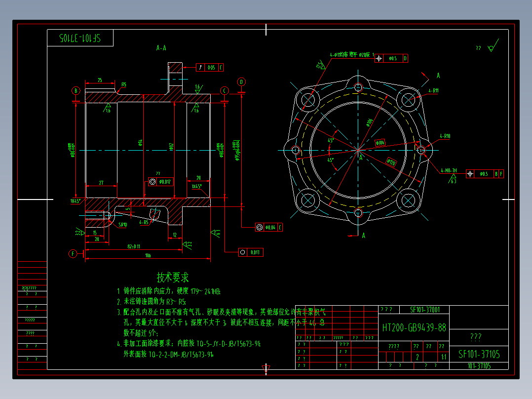The image size is (532, 399).
Task: Select the 'φ0.012' concentricity tolerance frame
Action: coord(161,182)
